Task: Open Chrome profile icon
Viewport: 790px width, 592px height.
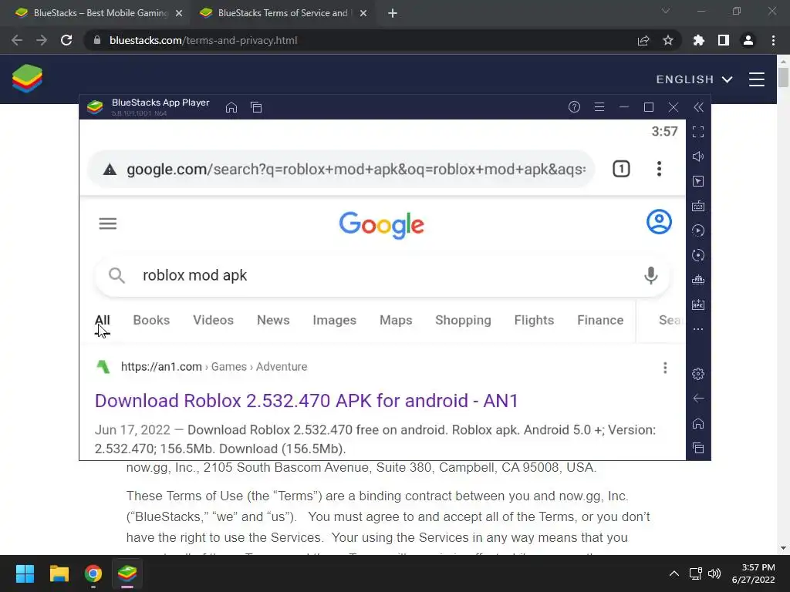Action: [748, 40]
